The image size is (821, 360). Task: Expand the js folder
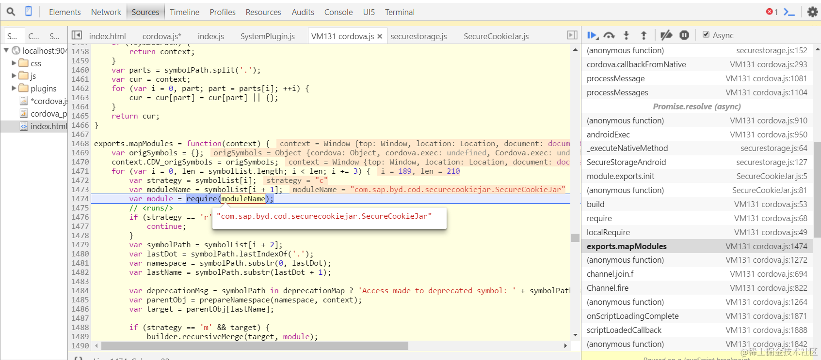point(14,75)
